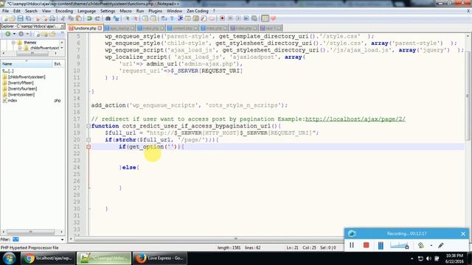Open the localhost/ajax/page/2/ link in comment
Screen dimensions: 472x265
pyautogui.click(x=355, y=119)
